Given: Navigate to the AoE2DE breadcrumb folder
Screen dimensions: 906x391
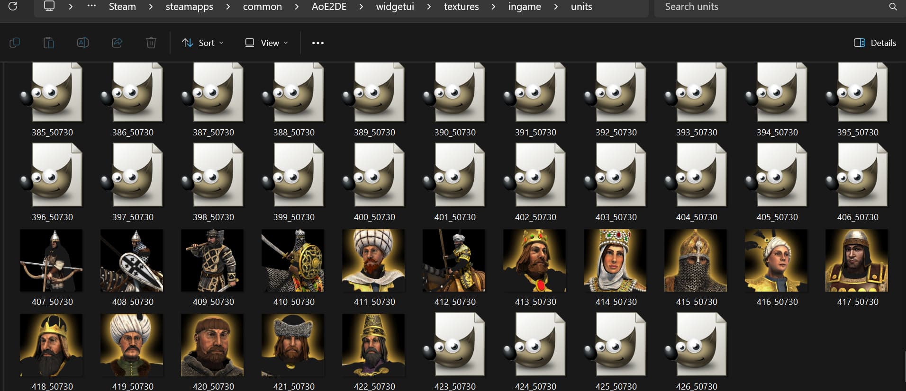Looking at the screenshot, I should point(329,7).
